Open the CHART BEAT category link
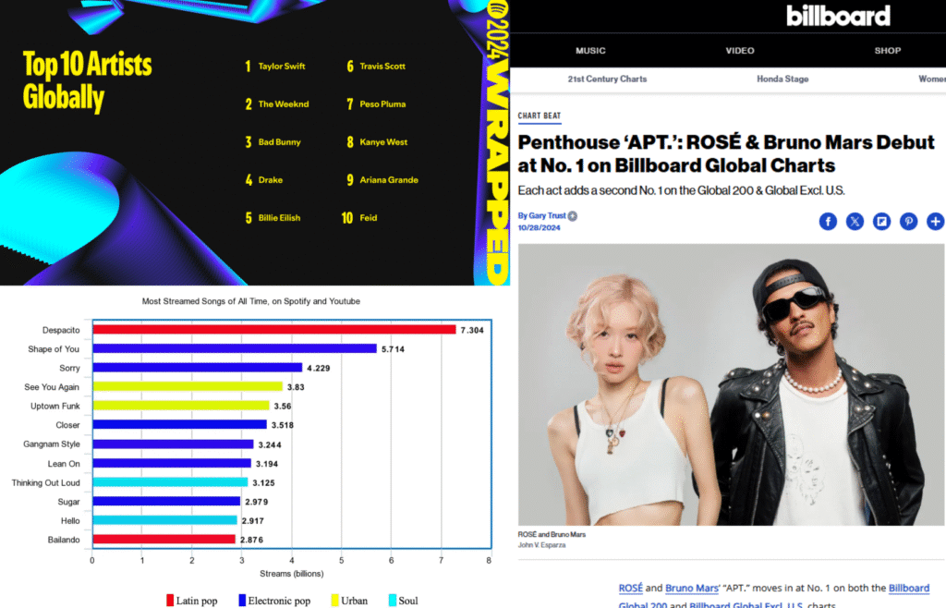This screenshot has height=608, width=946. (x=540, y=116)
